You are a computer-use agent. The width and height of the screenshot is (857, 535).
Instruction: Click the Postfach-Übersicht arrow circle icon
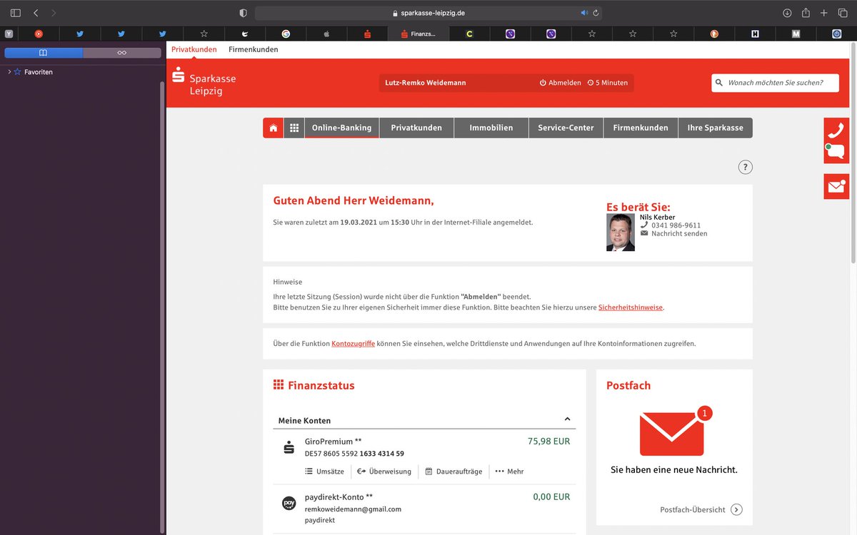coord(737,510)
